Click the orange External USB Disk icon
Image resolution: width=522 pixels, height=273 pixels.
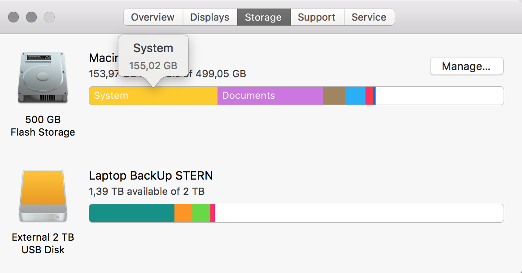(x=43, y=196)
